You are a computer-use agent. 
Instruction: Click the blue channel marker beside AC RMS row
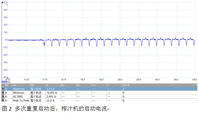(3, 97)
